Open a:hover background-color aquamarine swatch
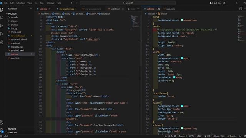Screen dimensions: 246x138 [182, 128]
